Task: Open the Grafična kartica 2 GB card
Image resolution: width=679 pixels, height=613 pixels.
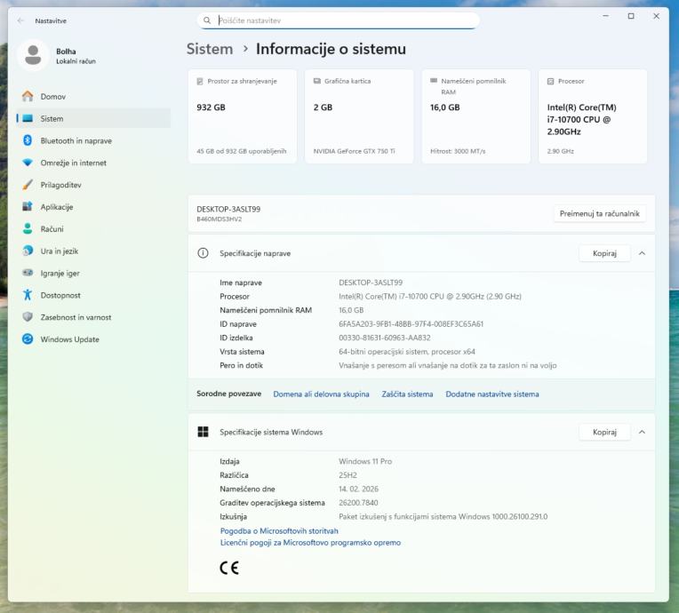Action: [x=359, y=116]
